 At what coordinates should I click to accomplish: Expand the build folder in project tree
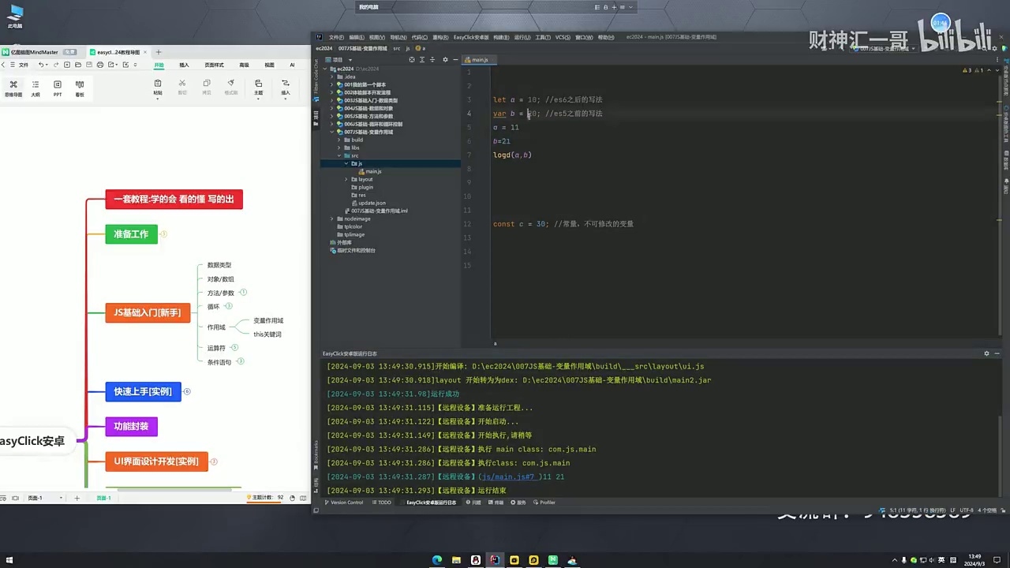coord(340,140)
